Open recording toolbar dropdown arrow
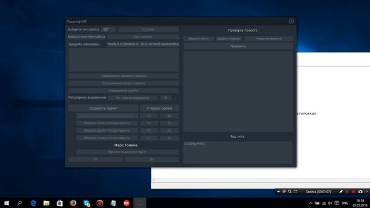The image size is (370, 208). point(279,192)
